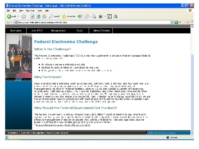Screen dimensions: 199x149
Task: Open the Favorites menu
Action: [x=30, y=10]
